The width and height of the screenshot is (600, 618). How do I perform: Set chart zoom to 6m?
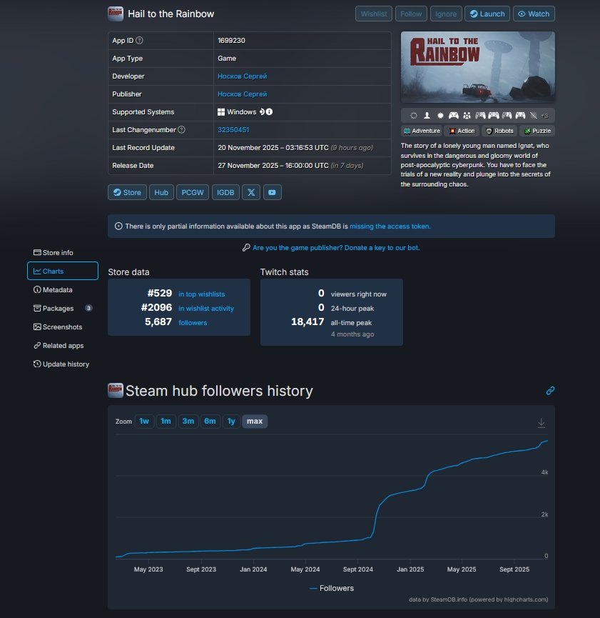210,422
